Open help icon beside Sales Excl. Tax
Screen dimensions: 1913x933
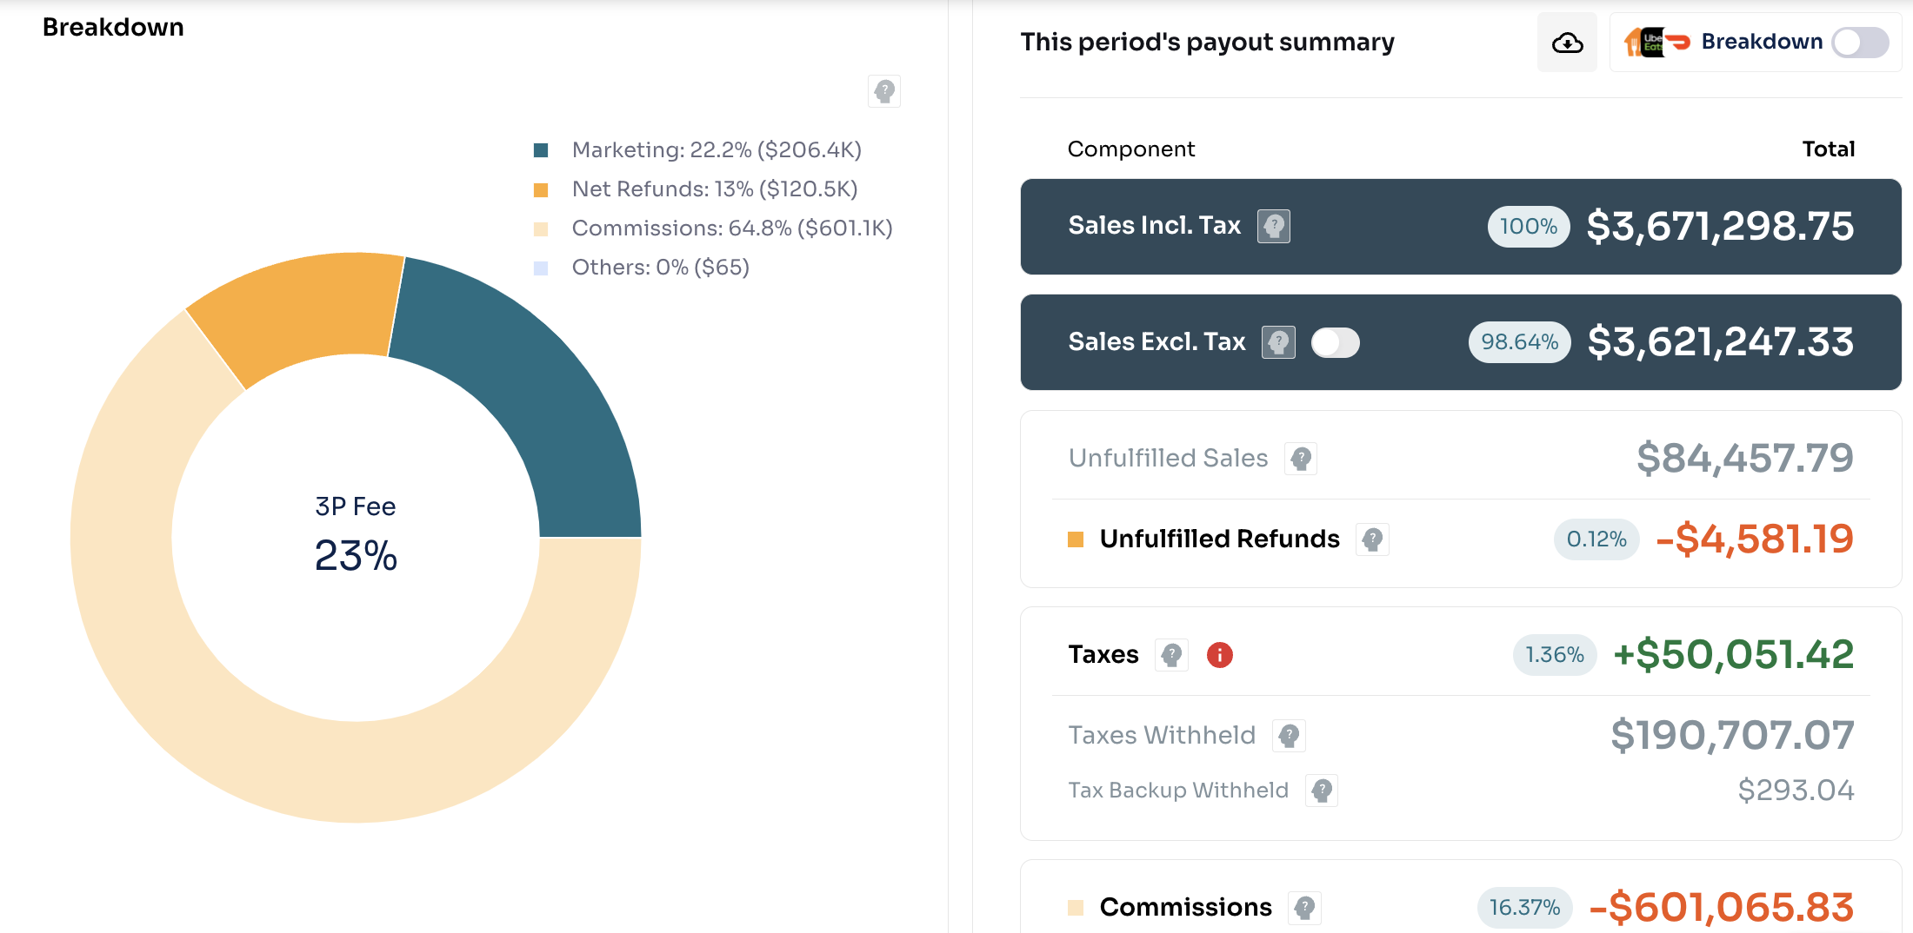pos(1278,342)
